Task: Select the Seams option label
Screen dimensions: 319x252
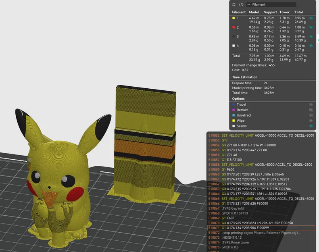Action: [x=242, y=126]
